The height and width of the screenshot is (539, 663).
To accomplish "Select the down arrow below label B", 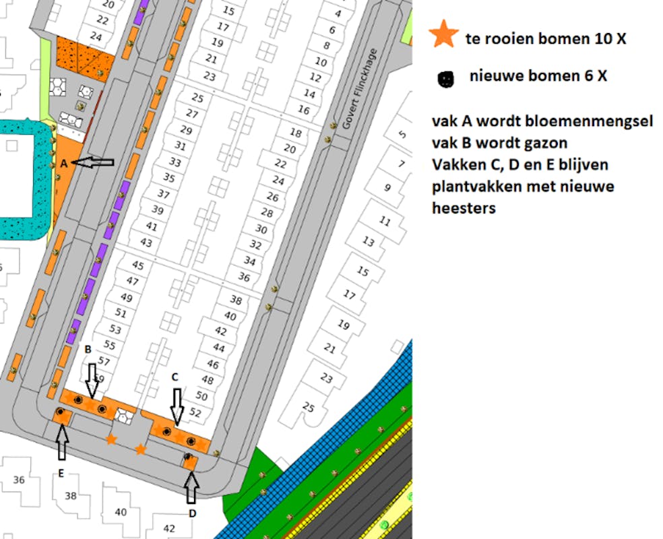I will [92, 379].
